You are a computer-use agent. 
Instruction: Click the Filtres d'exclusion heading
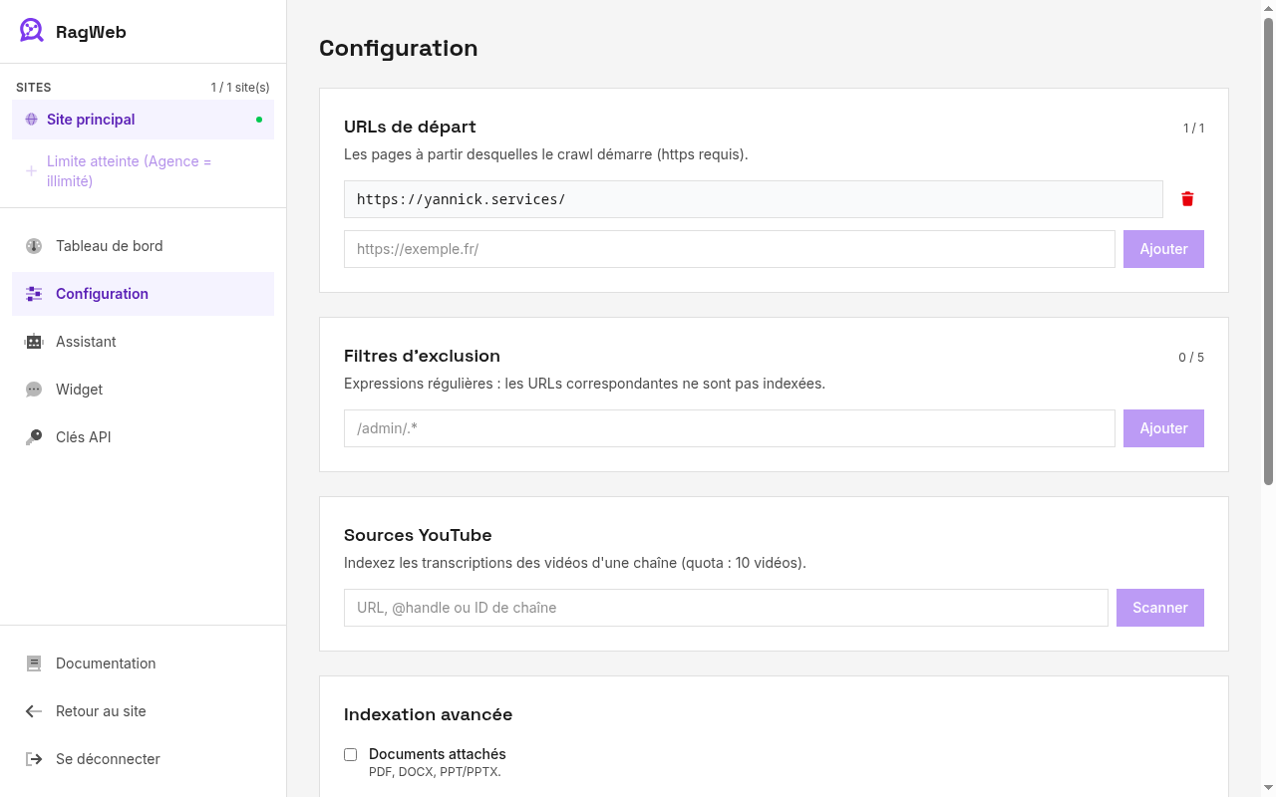[x=422, y=356]
